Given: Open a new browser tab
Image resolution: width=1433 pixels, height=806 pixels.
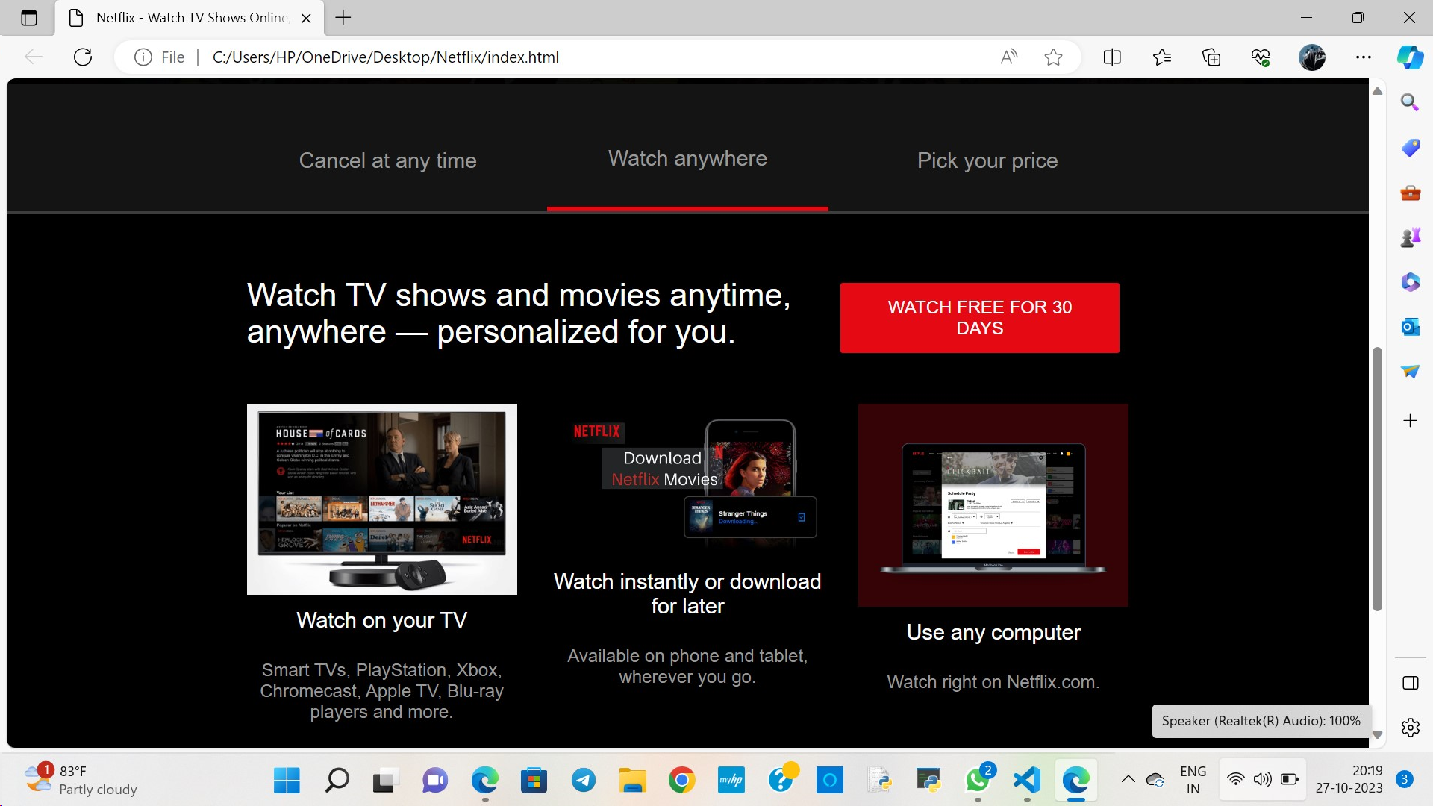Looking at the screenshot, I should (343, 17).
